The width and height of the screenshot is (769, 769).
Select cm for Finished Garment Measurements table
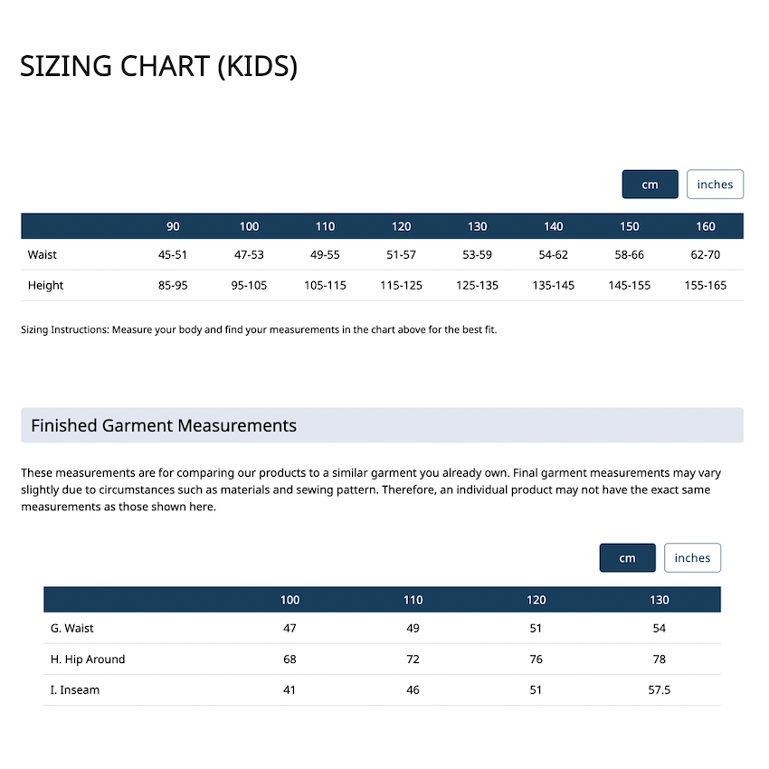(627, 558)
